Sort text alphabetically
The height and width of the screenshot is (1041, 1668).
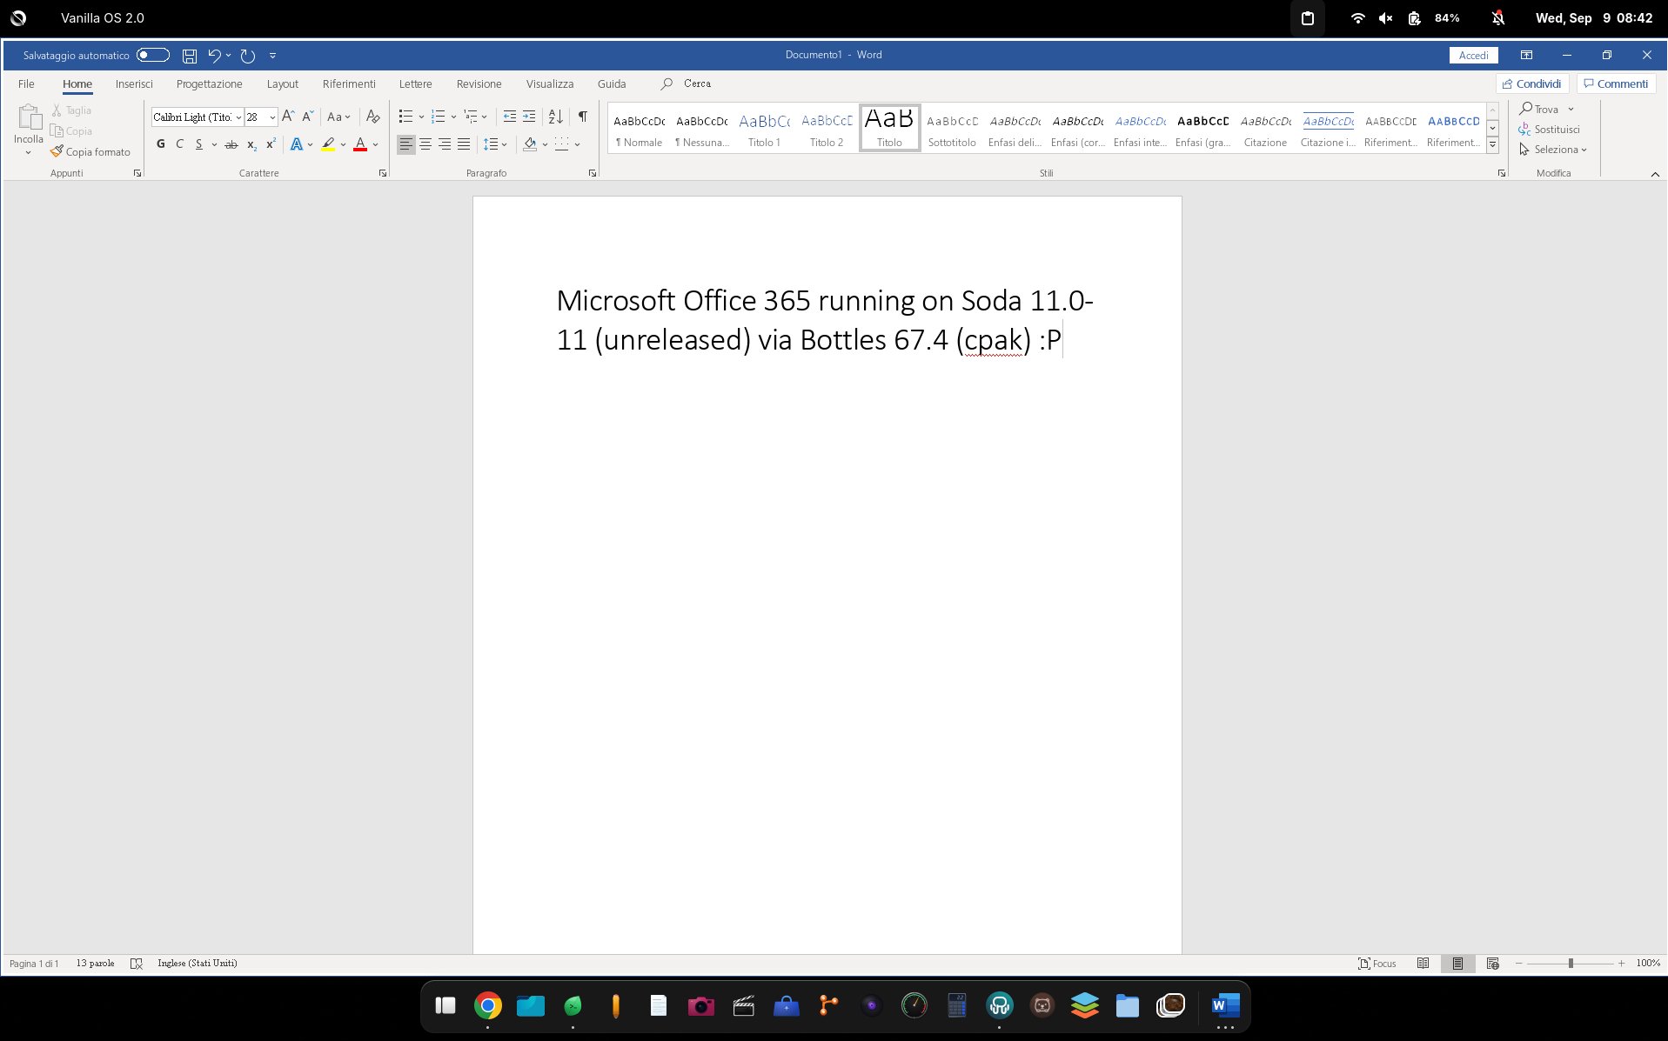pos(555,117)
